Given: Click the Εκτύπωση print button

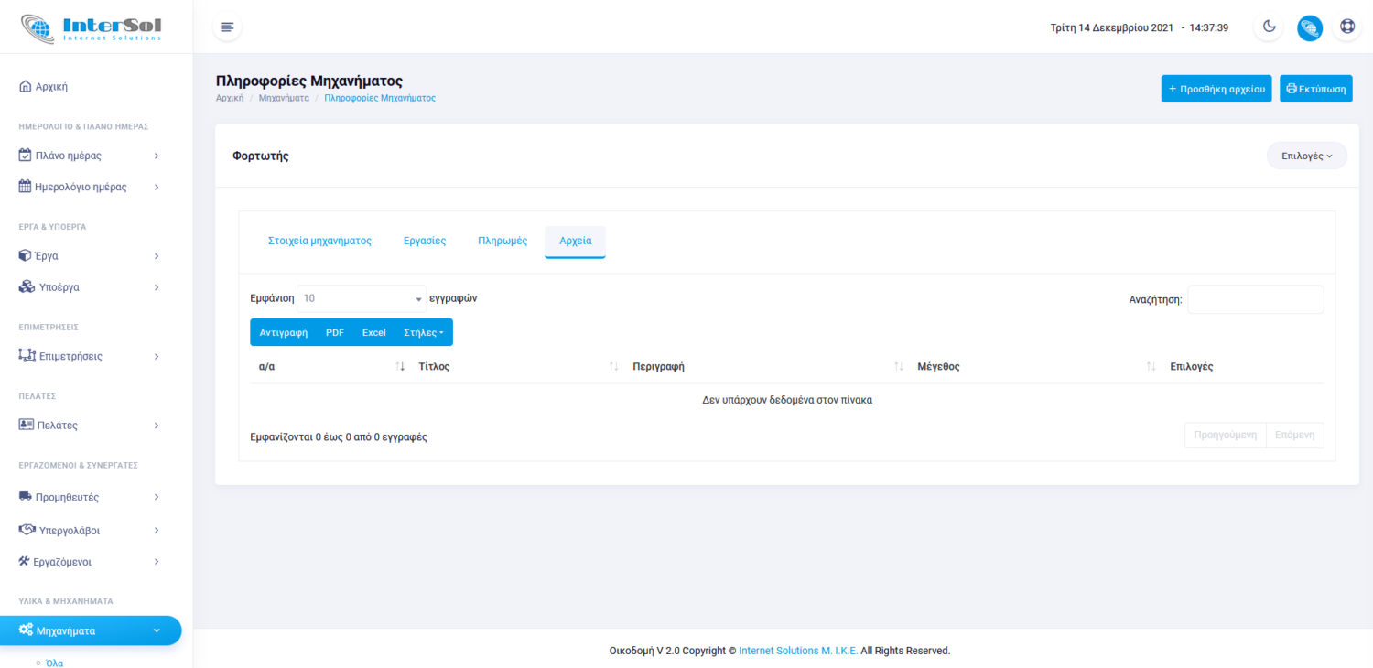Looking at the screenshot, I should tap(1315, 89).
